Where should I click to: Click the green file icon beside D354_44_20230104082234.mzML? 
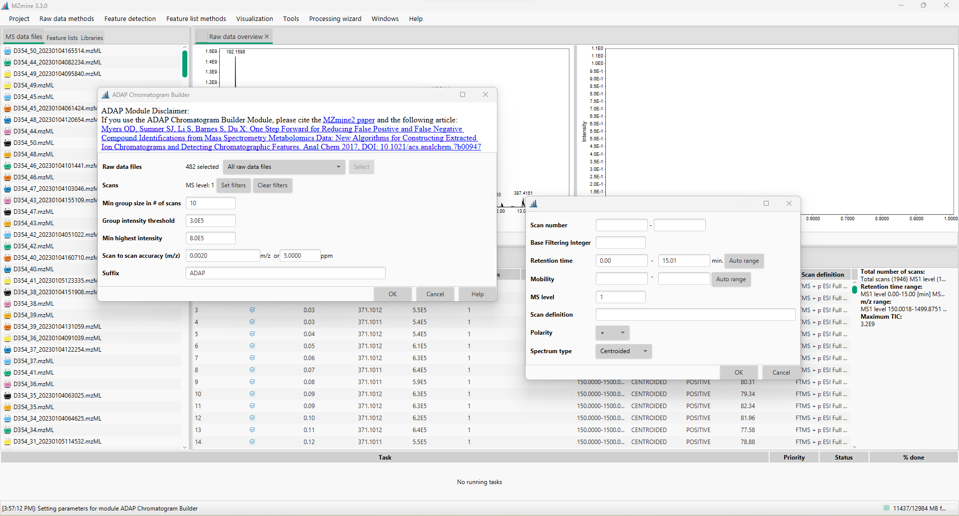click(x=7, y=62)
